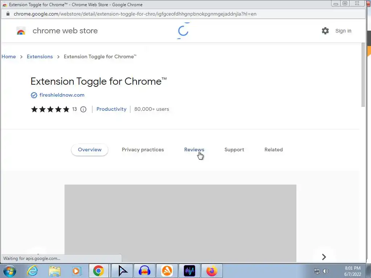The width and height of the screenshot is (371, 278).
Task: Launch Firefox from the taskbar
Action: (212, 271)
